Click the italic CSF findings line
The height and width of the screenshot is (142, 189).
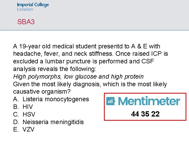78,77
